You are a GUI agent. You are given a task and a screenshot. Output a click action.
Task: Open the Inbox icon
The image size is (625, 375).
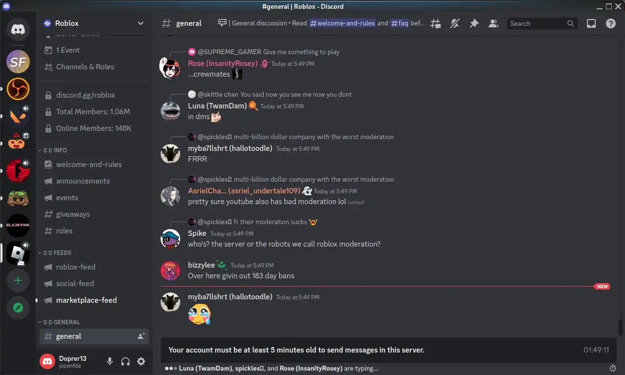click(591, 23)
